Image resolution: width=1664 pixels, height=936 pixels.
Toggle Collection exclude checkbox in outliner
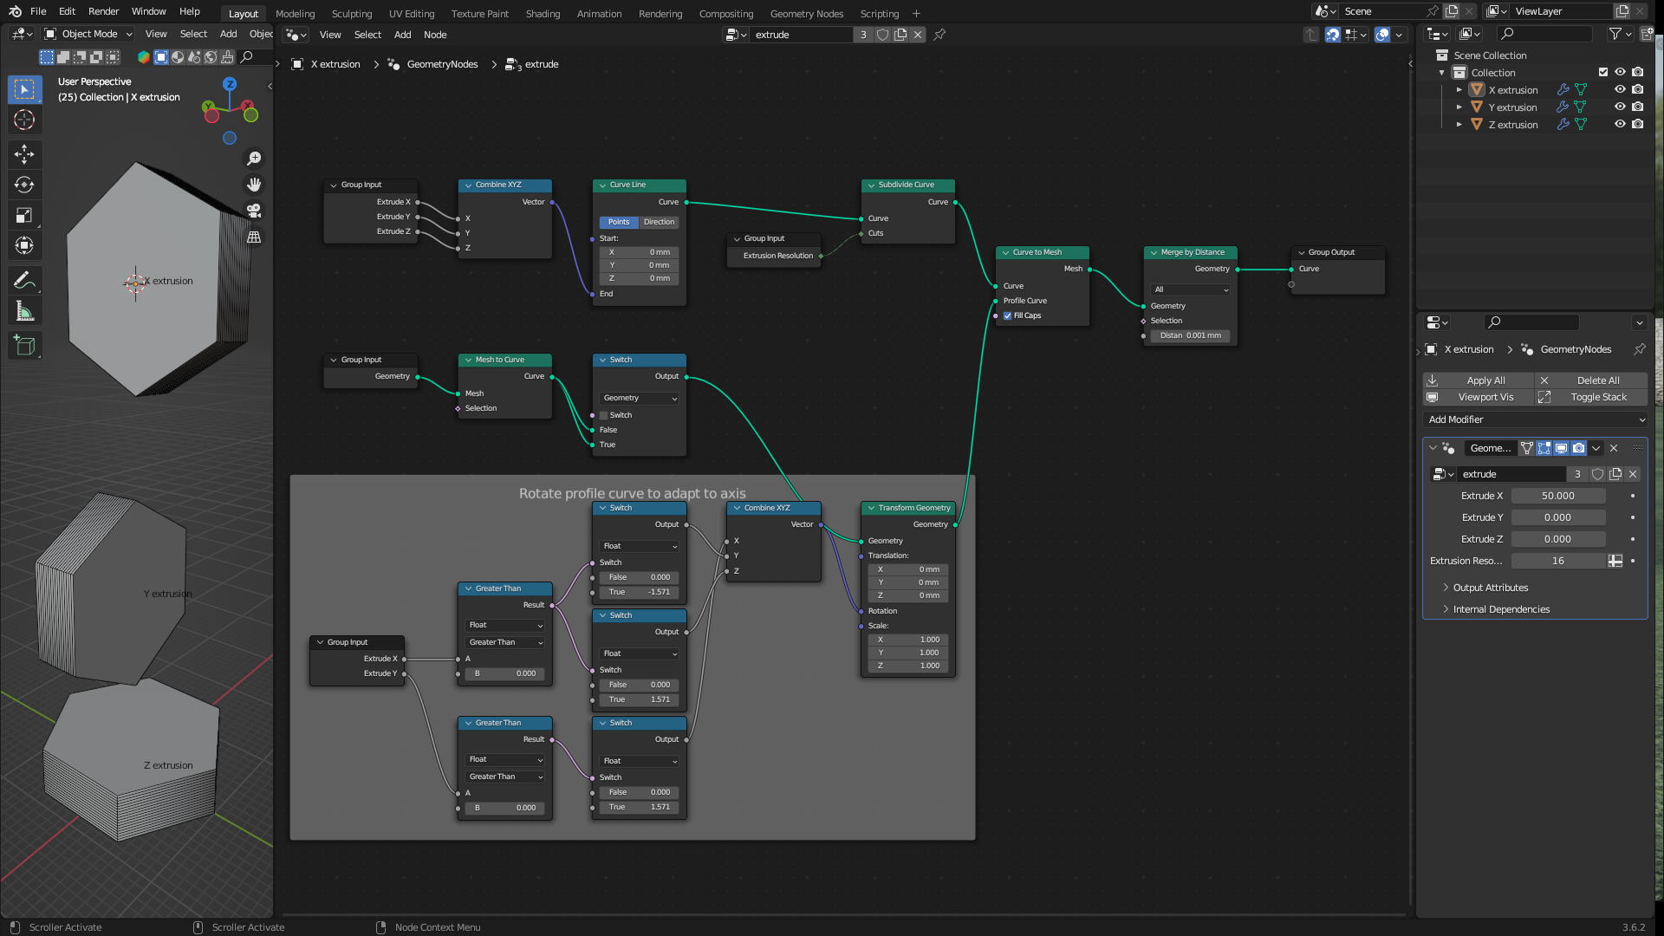click(1602, 73)
